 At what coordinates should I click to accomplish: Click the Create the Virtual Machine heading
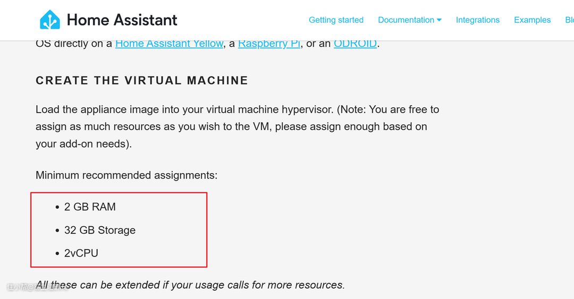pyautogui.click(x=142, y=81)
